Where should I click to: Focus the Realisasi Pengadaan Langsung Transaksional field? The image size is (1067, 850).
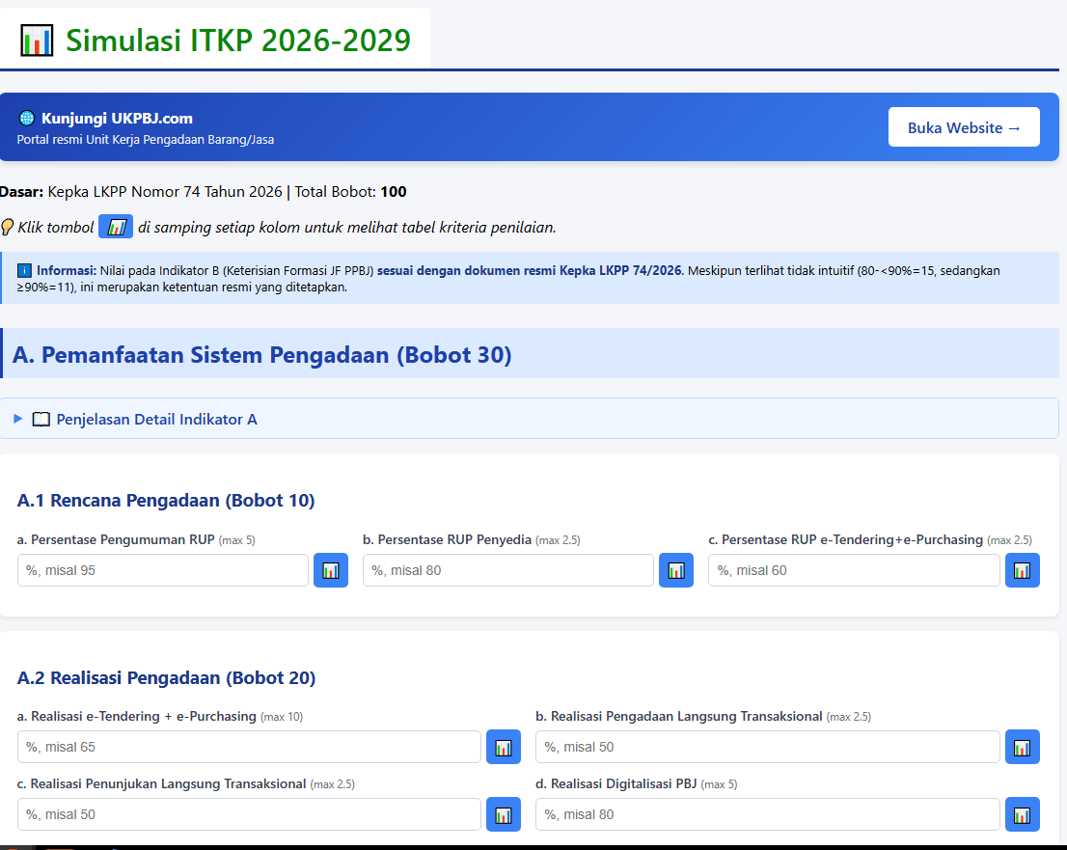click(768, 747)
